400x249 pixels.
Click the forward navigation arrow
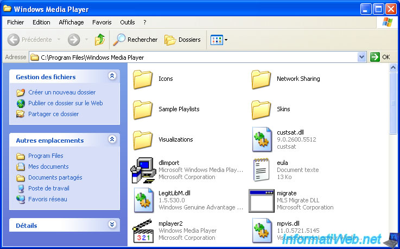pyautogui.click(x=74, y=40)
